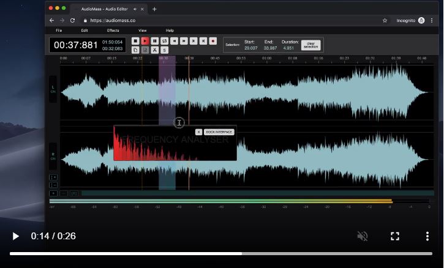Fast-forward with the double-arrow button
The width and height of the screenshot is (444, 268).
click(x=184, y=41)
